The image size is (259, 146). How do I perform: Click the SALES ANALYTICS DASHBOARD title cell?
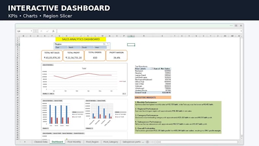coord(81,39)
